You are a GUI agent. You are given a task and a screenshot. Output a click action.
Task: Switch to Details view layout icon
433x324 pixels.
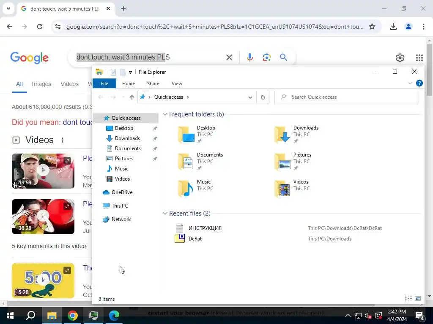coord(408,298)
